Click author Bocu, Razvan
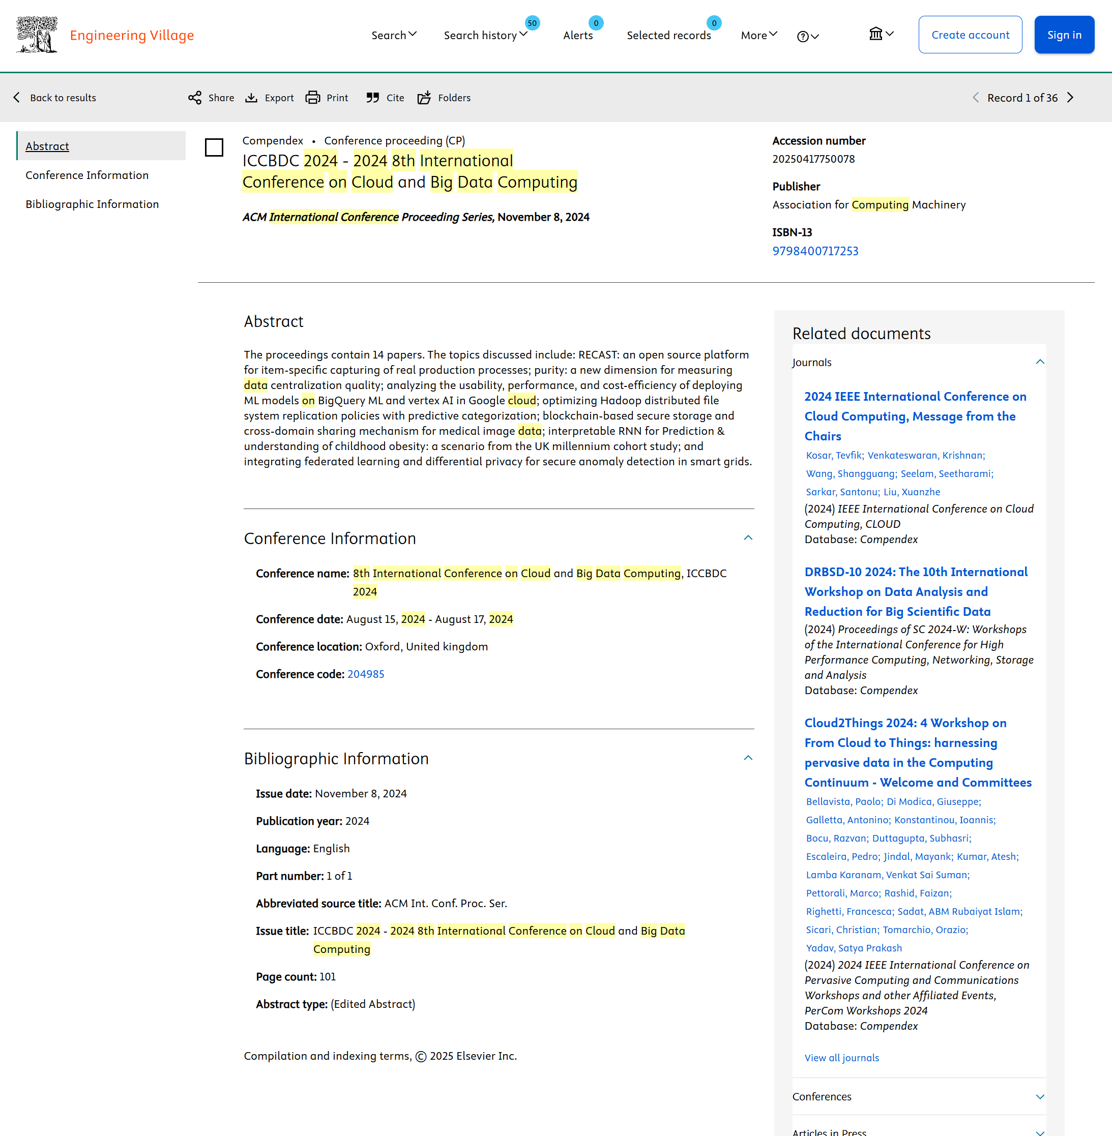This screenshot has width=1112, height=1136. pyautogui.click(x=837, y=839)
